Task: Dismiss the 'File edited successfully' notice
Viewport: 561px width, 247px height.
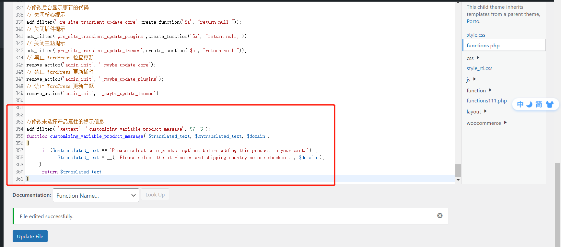Action: click(440, 216)
